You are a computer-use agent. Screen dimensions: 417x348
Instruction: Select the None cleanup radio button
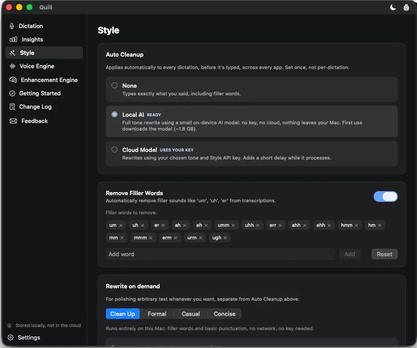click(x=114, y=86)
